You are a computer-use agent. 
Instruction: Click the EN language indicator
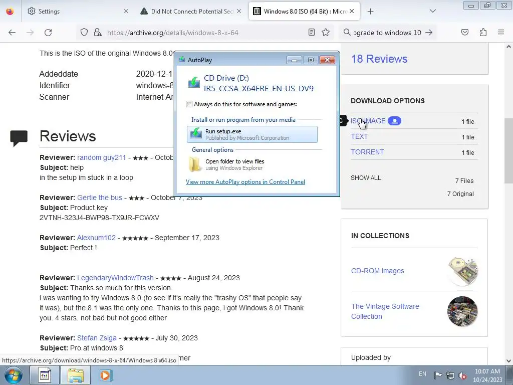[x=422, y=374]
